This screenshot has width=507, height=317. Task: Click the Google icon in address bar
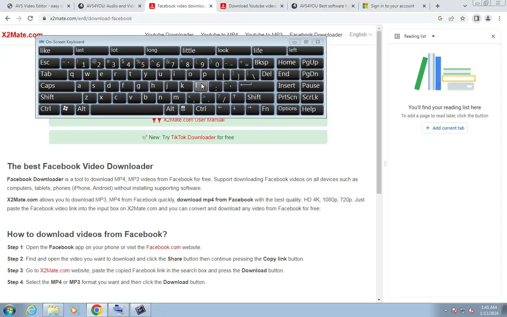pos(440,18)
